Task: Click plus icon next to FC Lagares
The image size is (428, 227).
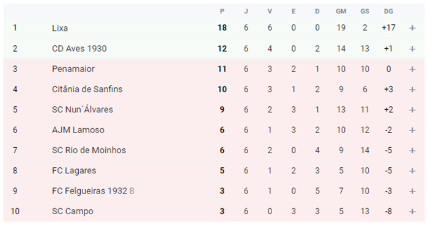Action: [x=412, y=171]
